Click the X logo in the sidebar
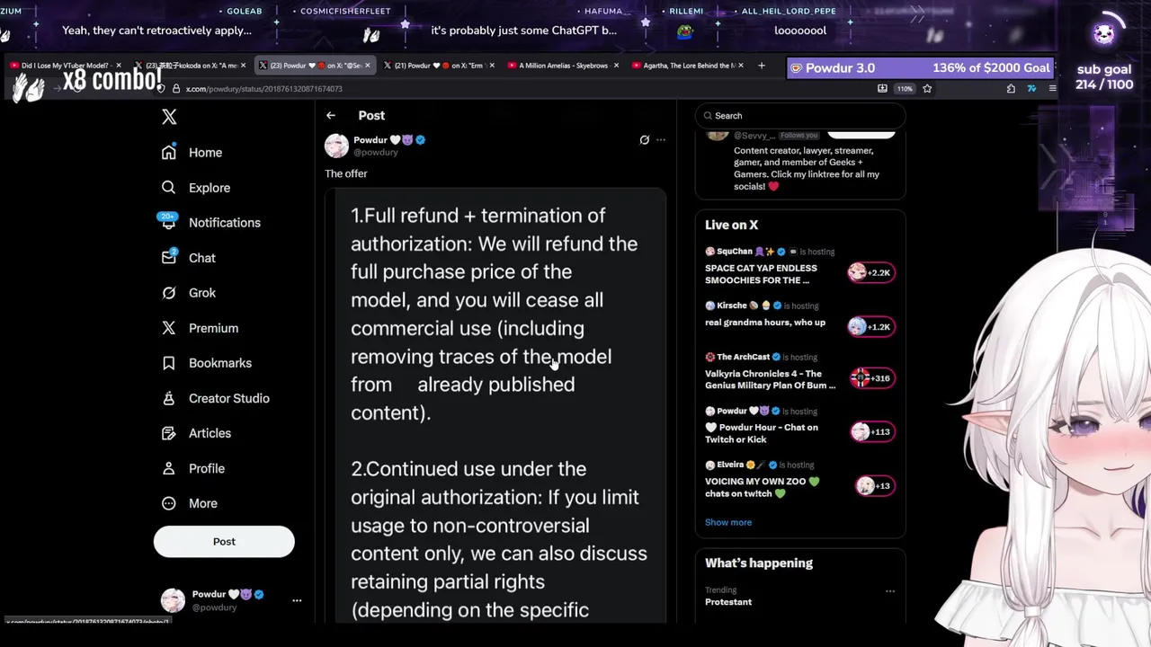This screenshot has width=1151, height=647. click(169, 117)
